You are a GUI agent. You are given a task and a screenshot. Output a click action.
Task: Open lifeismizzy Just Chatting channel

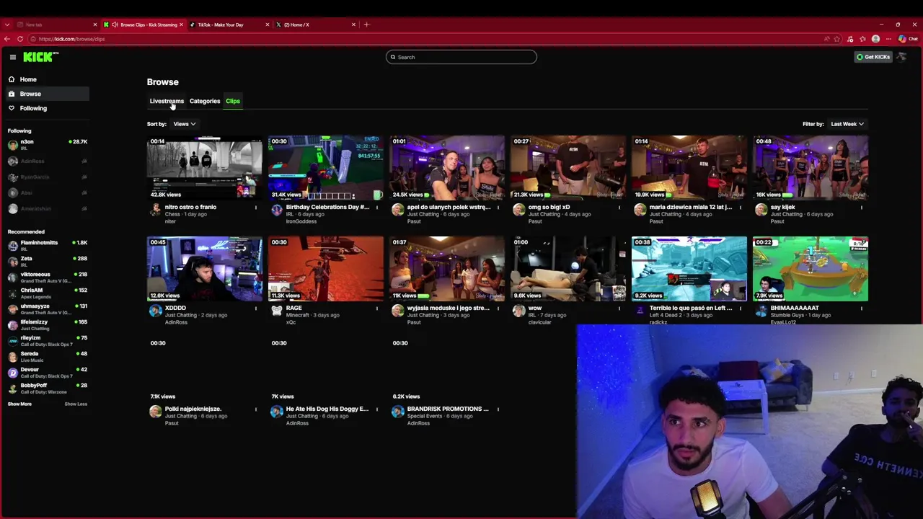(x=48, y=325)
